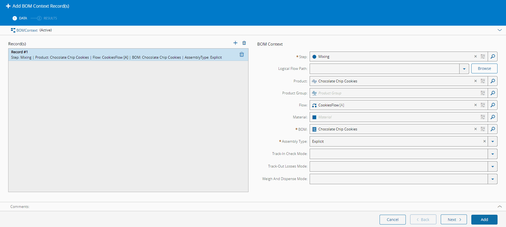Open the Logical Flow Path dropdown

[464, 69]
